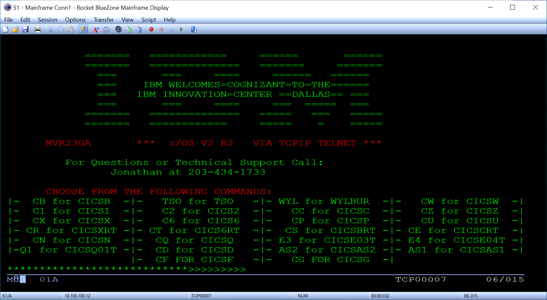Screen dimensions: 547x300
Task: Click the CF FOR CICSF entry
Action: [x=195, y=260]
